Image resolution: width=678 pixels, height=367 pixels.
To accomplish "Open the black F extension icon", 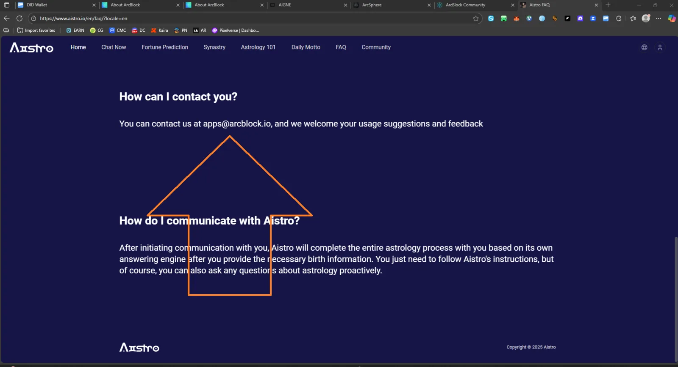I will (x=567, y=18).
